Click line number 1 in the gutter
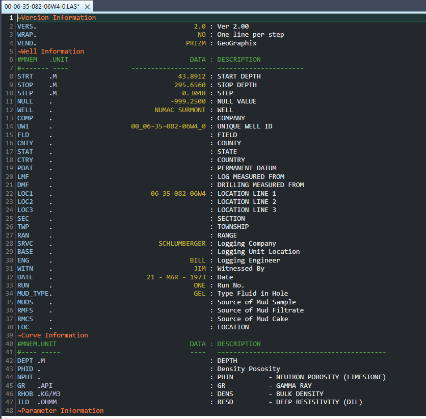The image size is (426, 419). [11, 17]
